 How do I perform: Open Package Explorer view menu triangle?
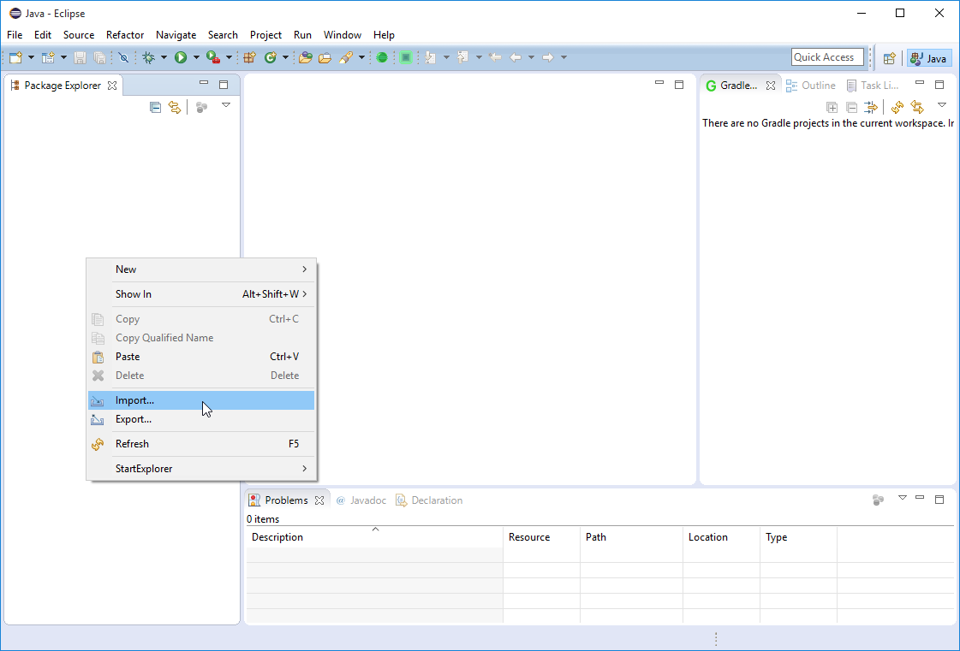point(226,105)
